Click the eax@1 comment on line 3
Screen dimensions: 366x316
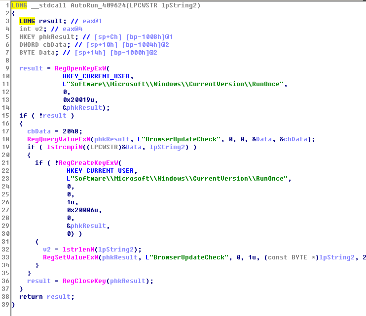click(x=92, y=21)
